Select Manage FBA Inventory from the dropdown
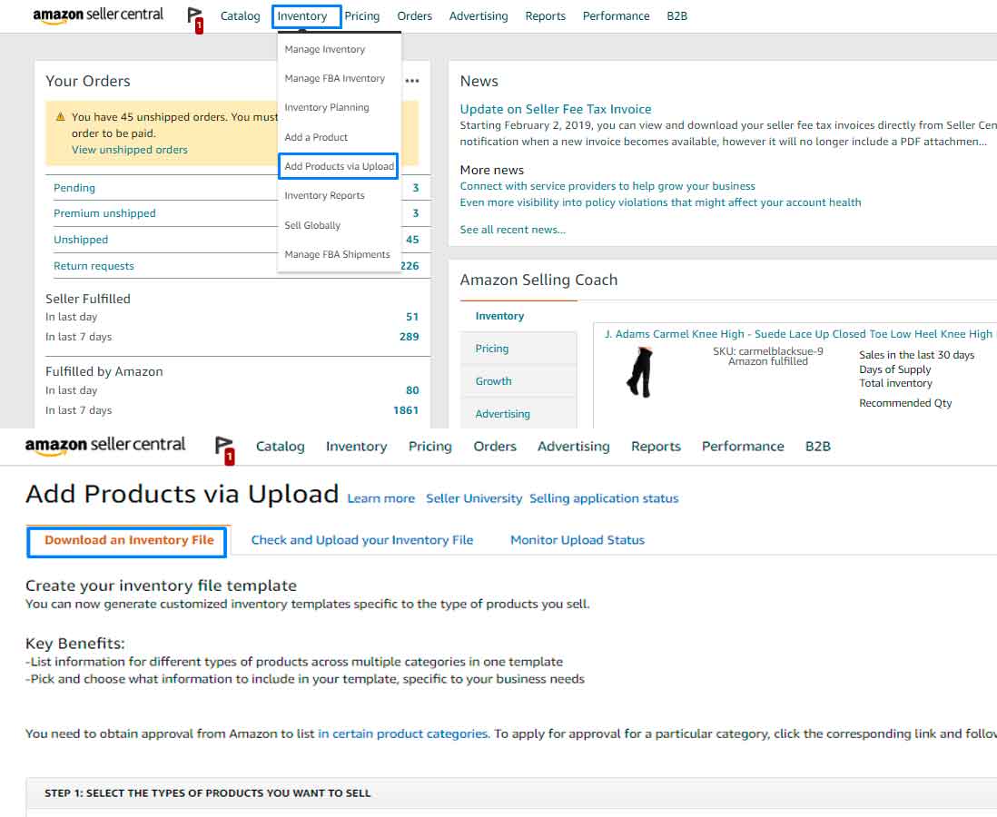The height and width of the screenshot is (817, 997). (334, 78)
